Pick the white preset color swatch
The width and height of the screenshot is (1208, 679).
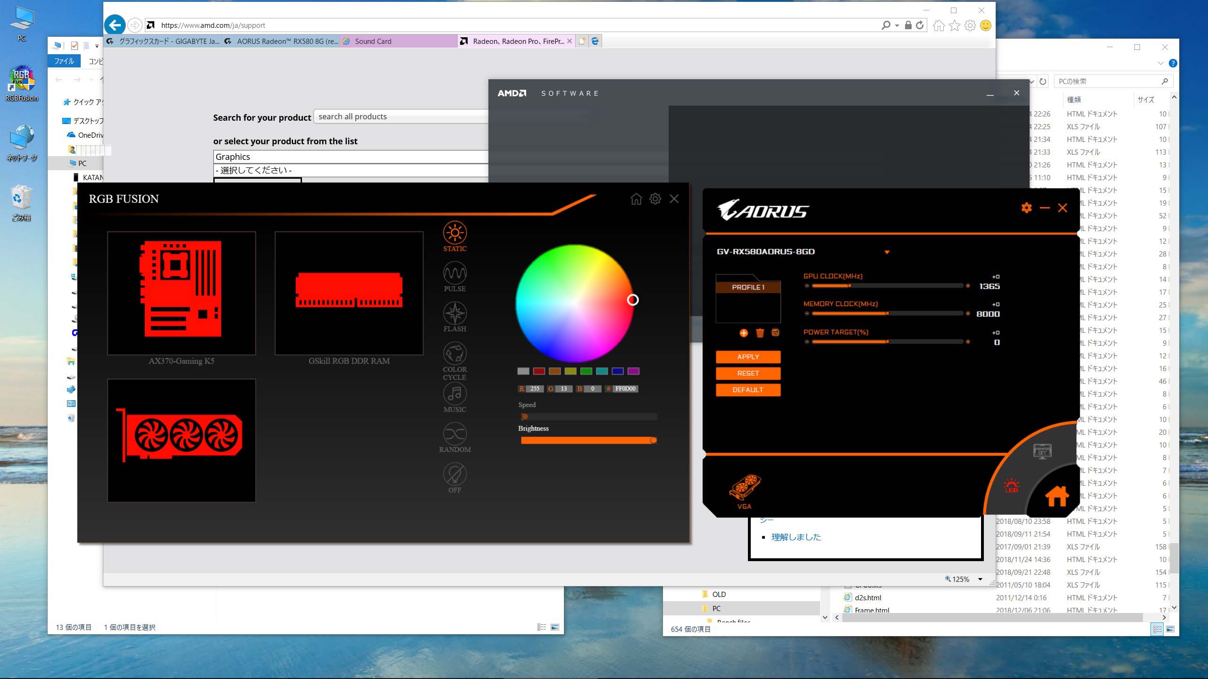tap(523, 372)
